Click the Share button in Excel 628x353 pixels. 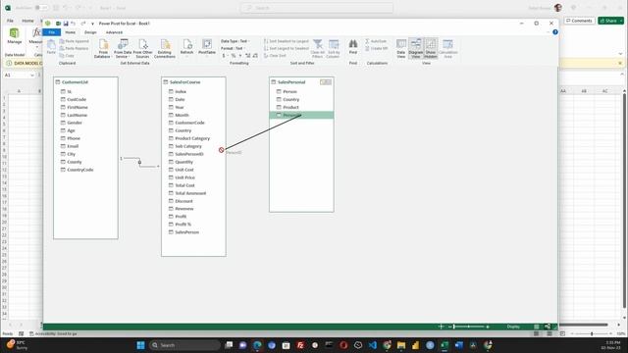[610, 21]
